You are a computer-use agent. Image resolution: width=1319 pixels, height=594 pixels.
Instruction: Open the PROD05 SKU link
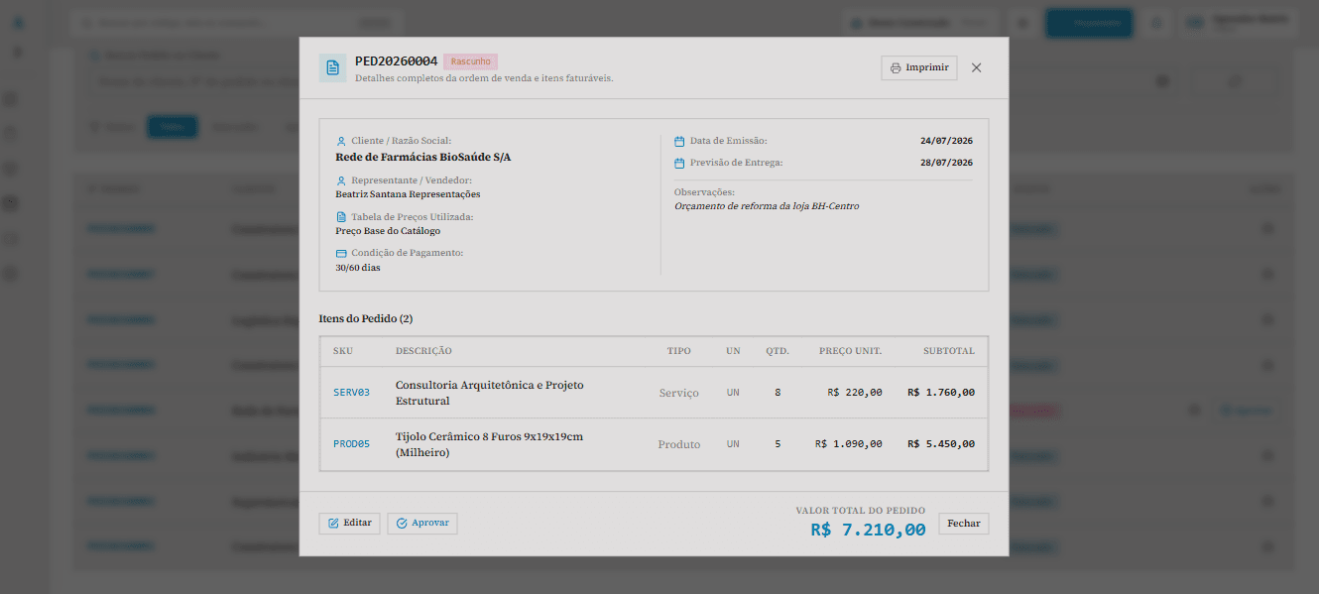click(351, 444)
